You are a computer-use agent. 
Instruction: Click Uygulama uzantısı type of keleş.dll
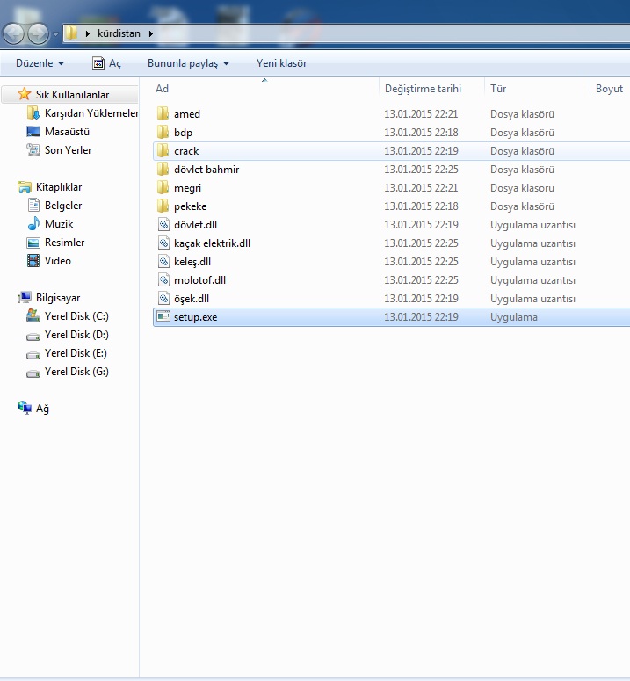click(532, 262)
